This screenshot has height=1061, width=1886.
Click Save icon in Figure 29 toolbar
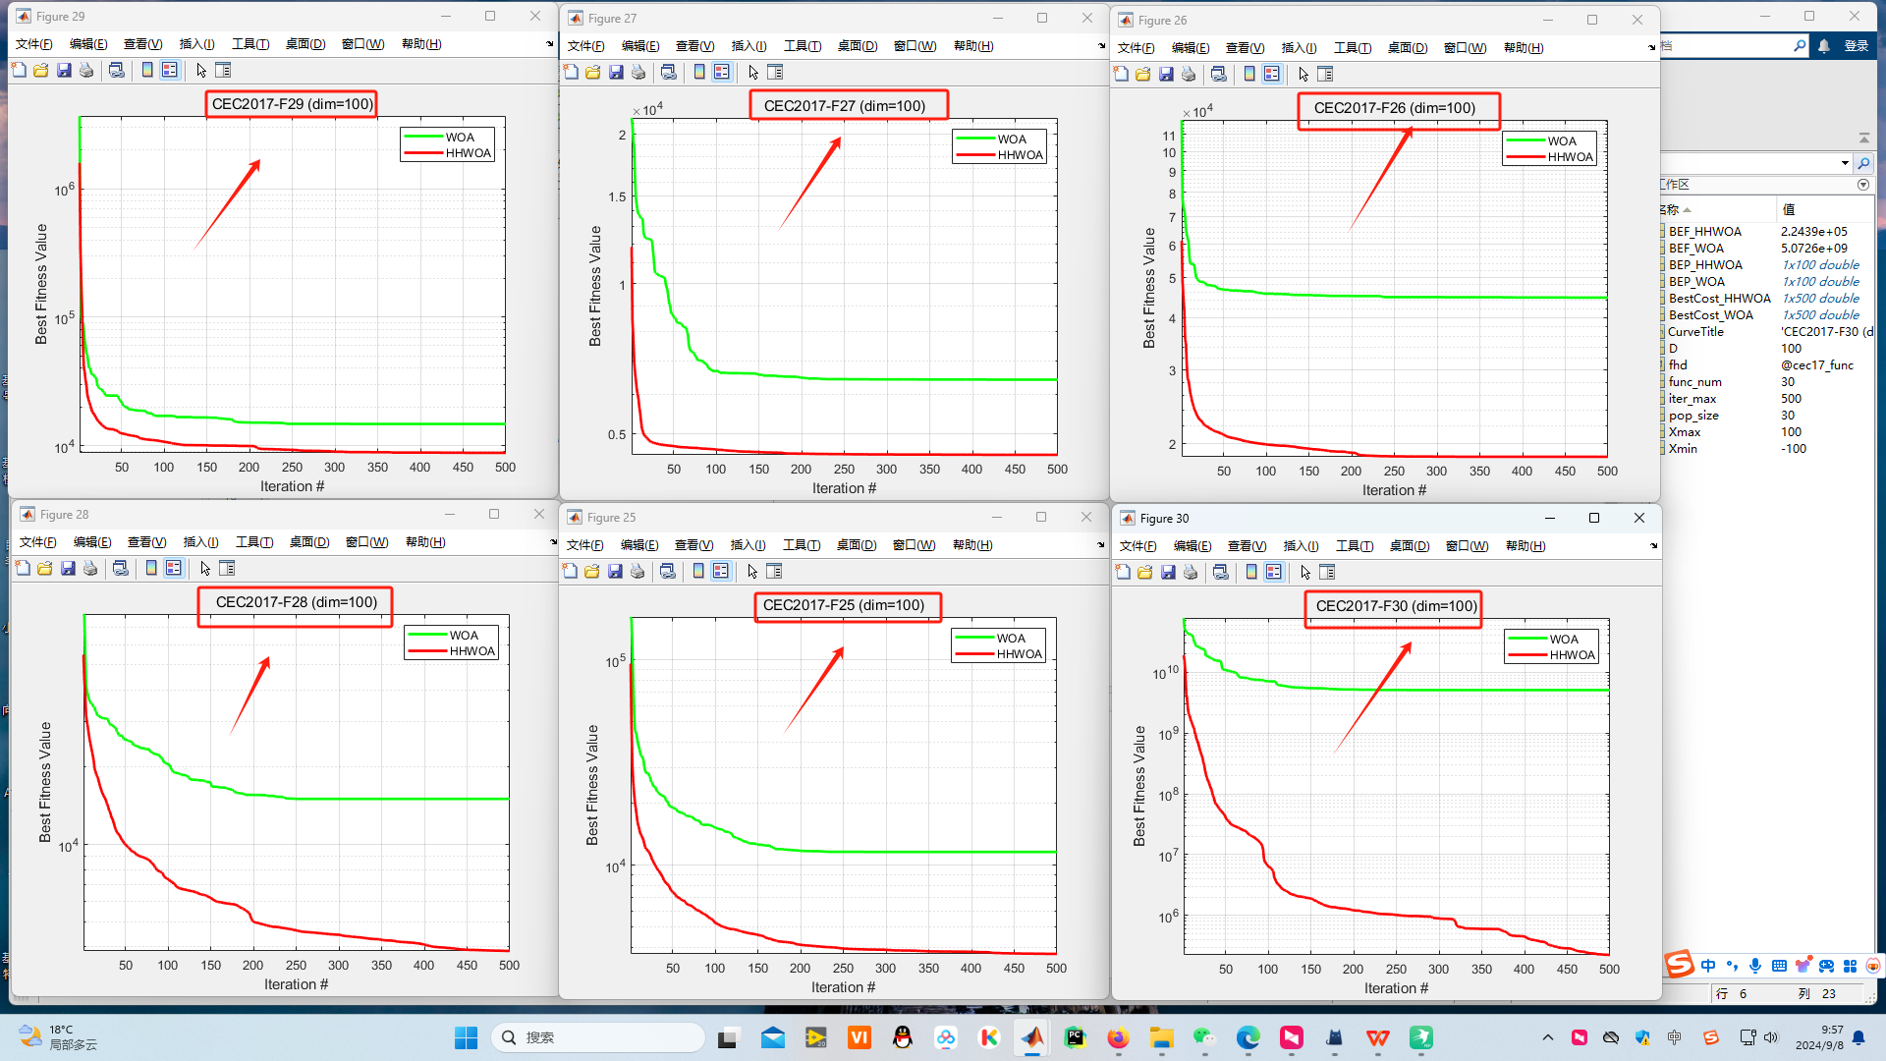pos(64,71)
